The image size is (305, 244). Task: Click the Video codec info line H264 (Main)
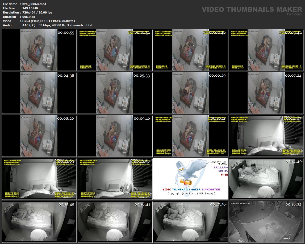tap(49, 21)
